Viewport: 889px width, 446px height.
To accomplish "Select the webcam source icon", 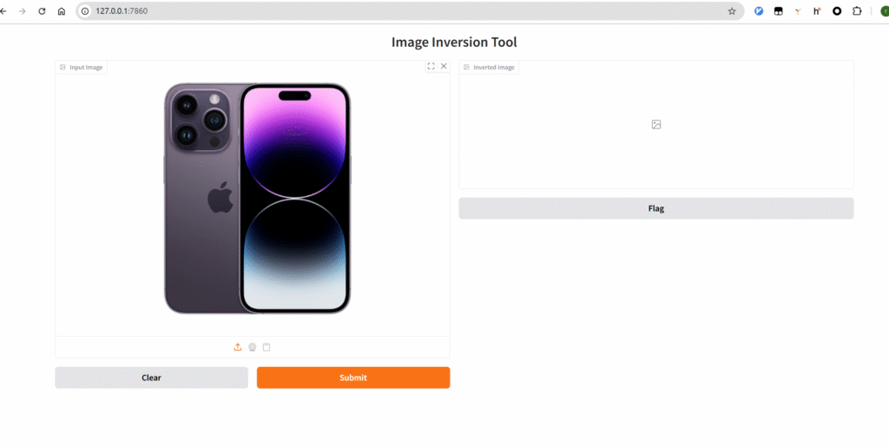I will click(x=252, y=347).
